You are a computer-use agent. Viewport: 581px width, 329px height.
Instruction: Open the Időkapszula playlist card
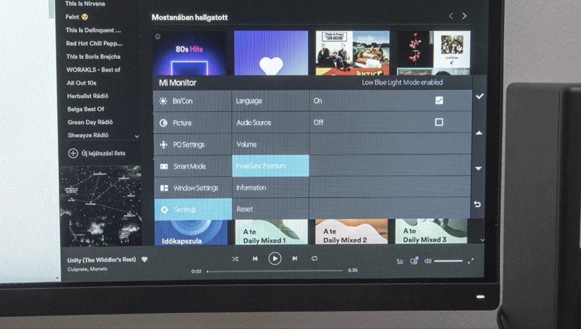191,233
